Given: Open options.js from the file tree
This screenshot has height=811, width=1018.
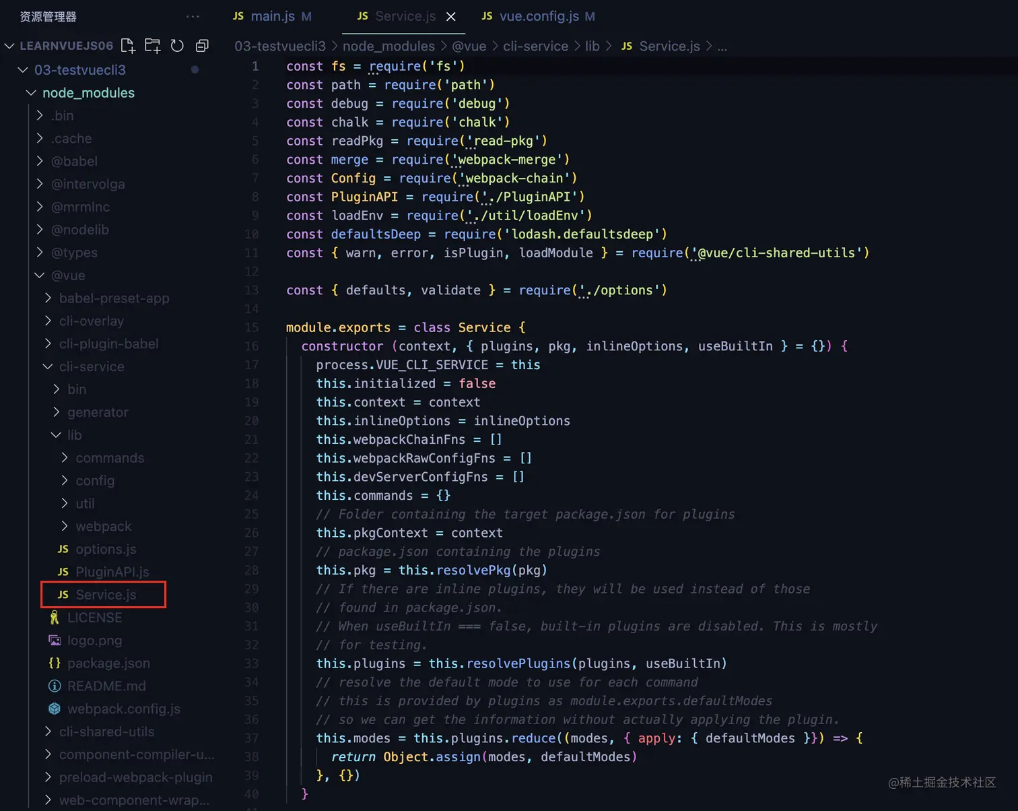Looking at the screenshot, I should coord(106,549).
